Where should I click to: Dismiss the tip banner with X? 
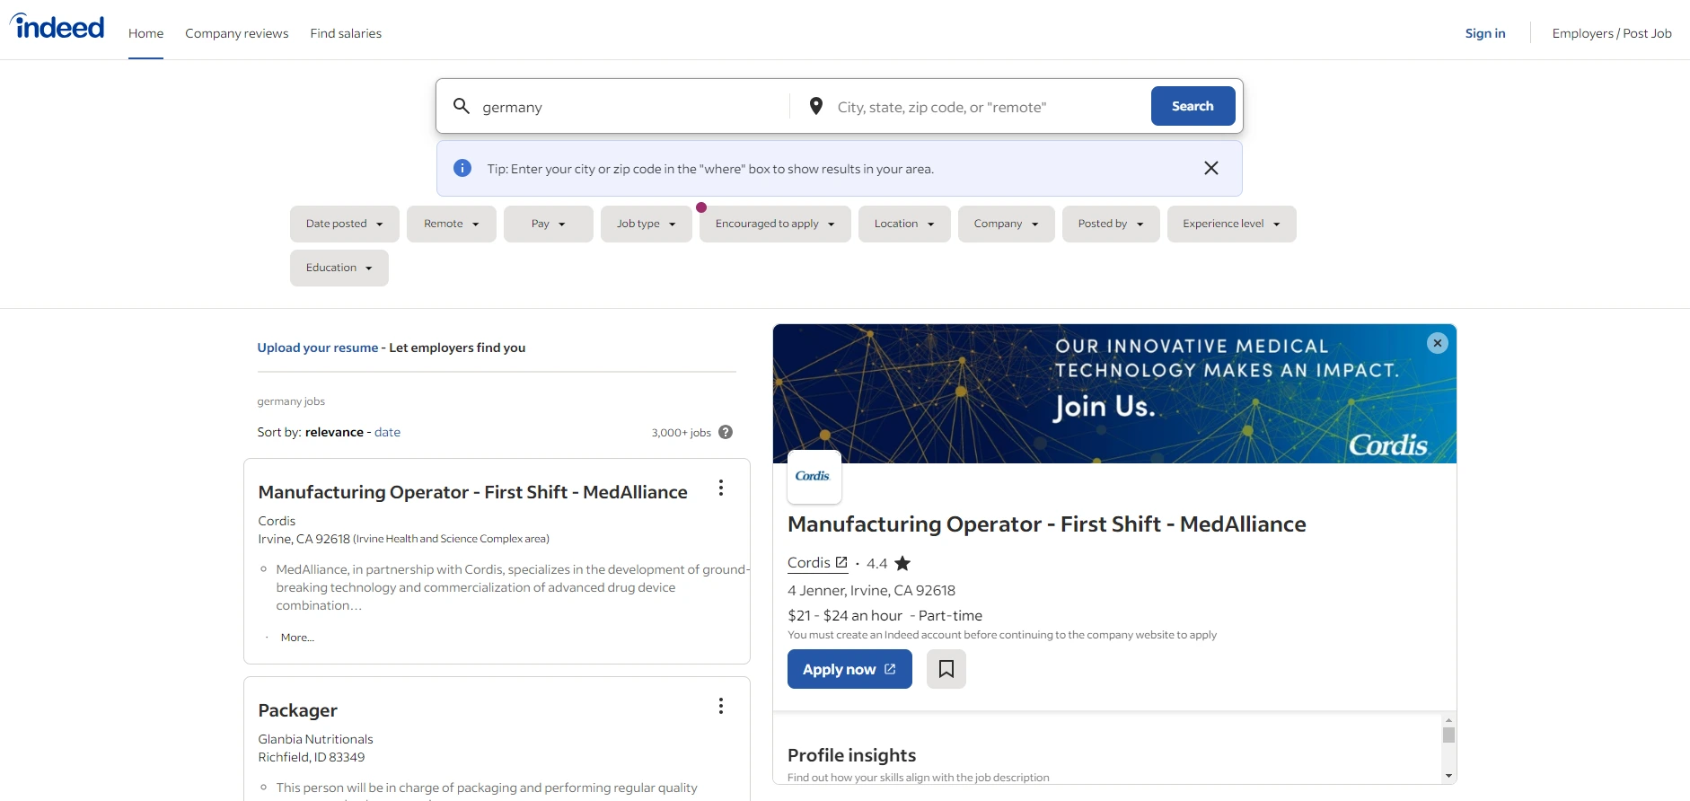pos(1211,168)
